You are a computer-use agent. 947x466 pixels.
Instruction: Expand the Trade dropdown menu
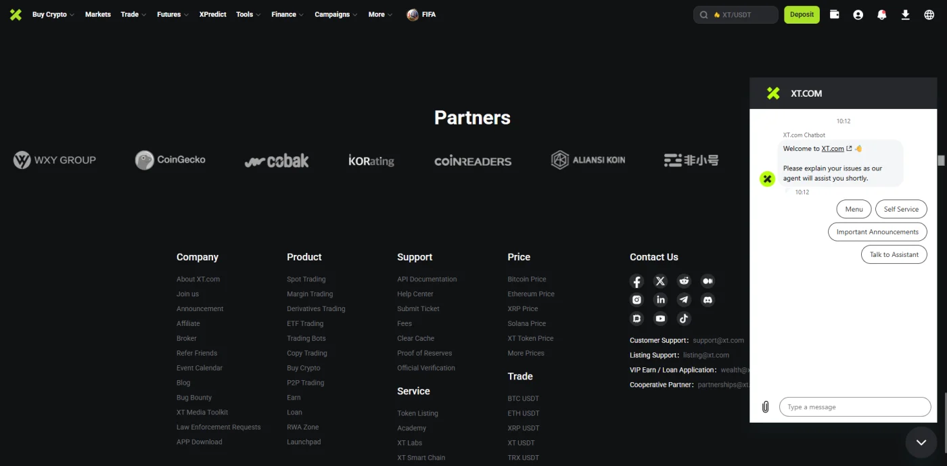point(133,14)
